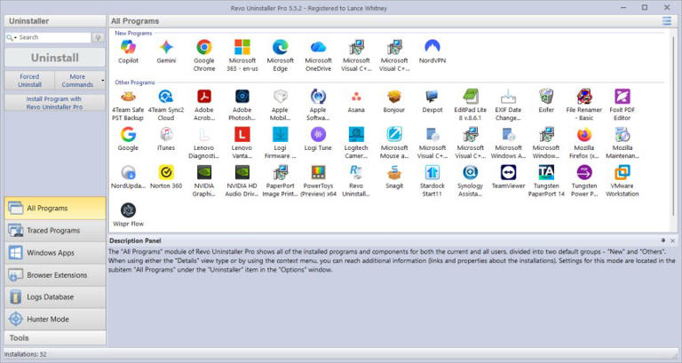Select the Wispr Flow icon
This screenshot has height=363, width=682.
[x=128, y=210]
